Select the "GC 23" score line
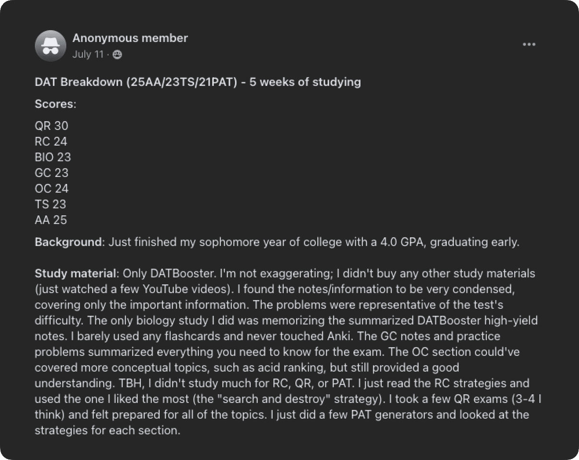 (52, 173)
